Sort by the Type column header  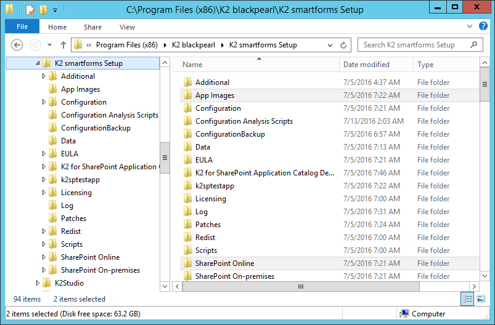[x=446, y=64]
